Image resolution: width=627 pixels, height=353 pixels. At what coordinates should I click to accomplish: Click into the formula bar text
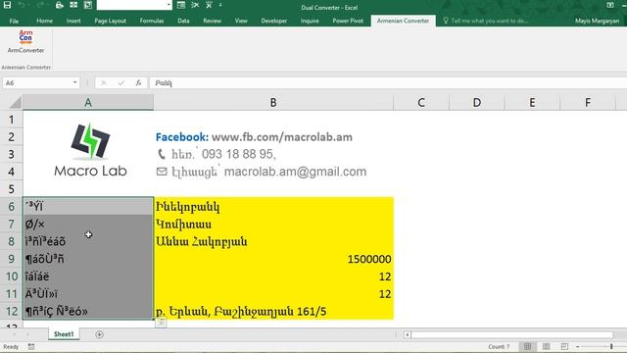tap(388, 82)
